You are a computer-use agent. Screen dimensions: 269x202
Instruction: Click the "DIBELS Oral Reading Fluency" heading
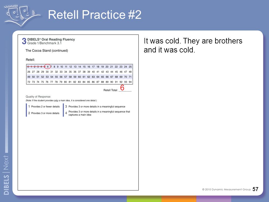coord(51,39)
